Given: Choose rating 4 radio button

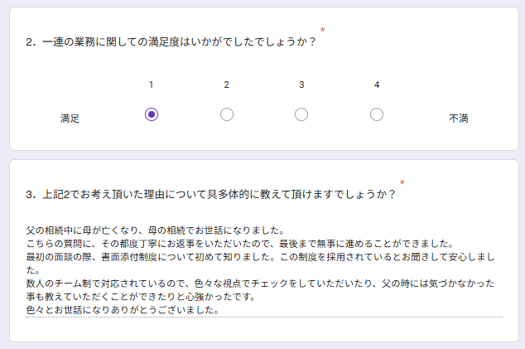Looking at the screenshot, I should tap(377, 114).
